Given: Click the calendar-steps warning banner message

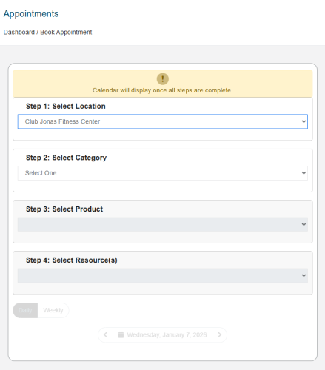Looking at the screenshot, I should (163, 90).
